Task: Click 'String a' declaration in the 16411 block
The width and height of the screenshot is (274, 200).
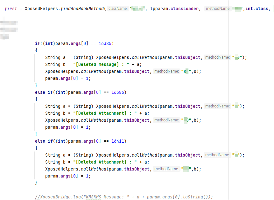Action: (x=55, y=155)
